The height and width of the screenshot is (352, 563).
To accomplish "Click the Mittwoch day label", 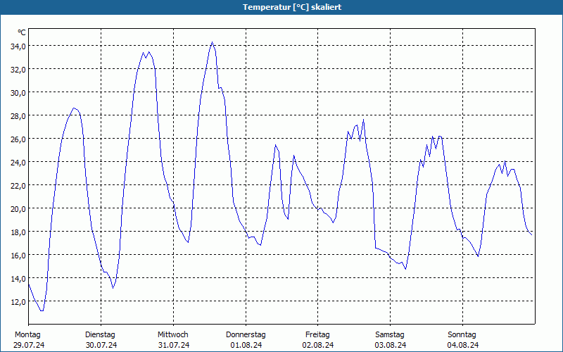I will click(x=173, y=335).
